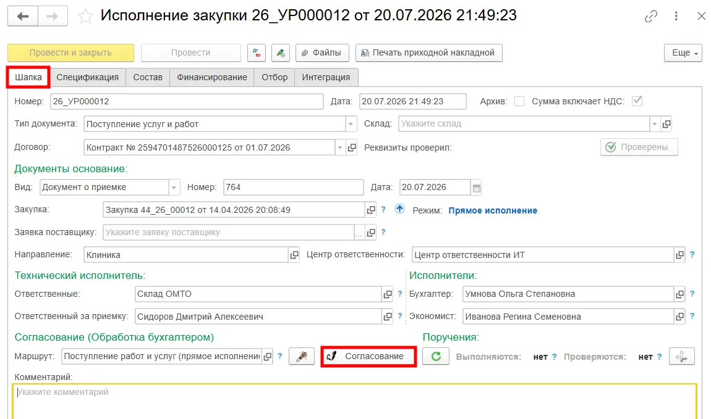Click help mark next to Выполняются нет
The height and width of the screenshot is (419, 711).
click(x=554, y=357)
